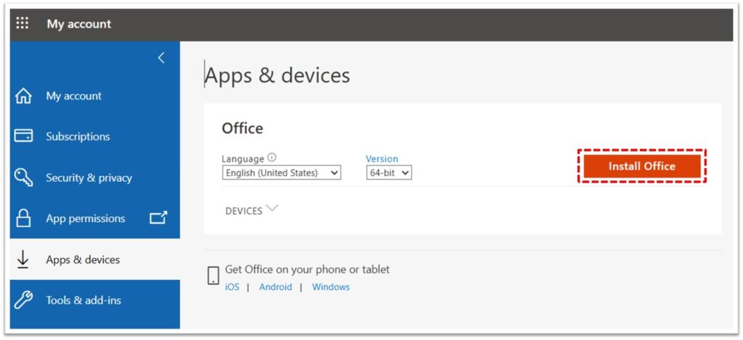This screenshot has height=340, width=743.
Task: Click Get Office on your phone or tablet text
Action: [307, 270]
